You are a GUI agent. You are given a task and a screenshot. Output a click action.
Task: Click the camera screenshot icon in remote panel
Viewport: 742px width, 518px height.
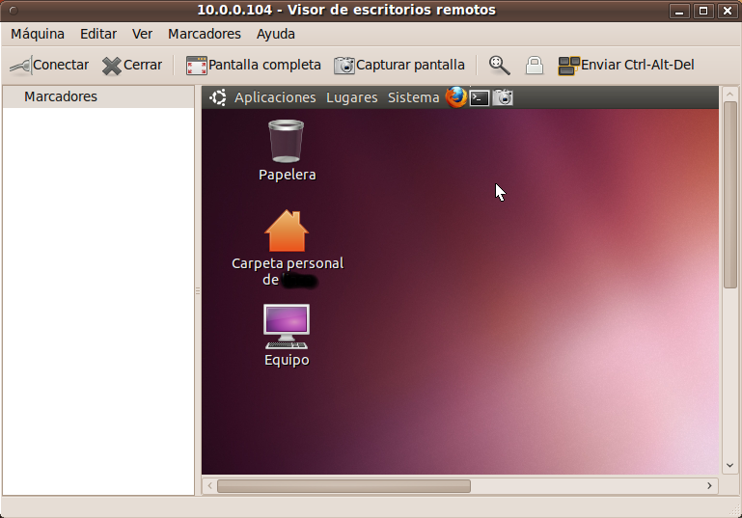tap(503, 97)
